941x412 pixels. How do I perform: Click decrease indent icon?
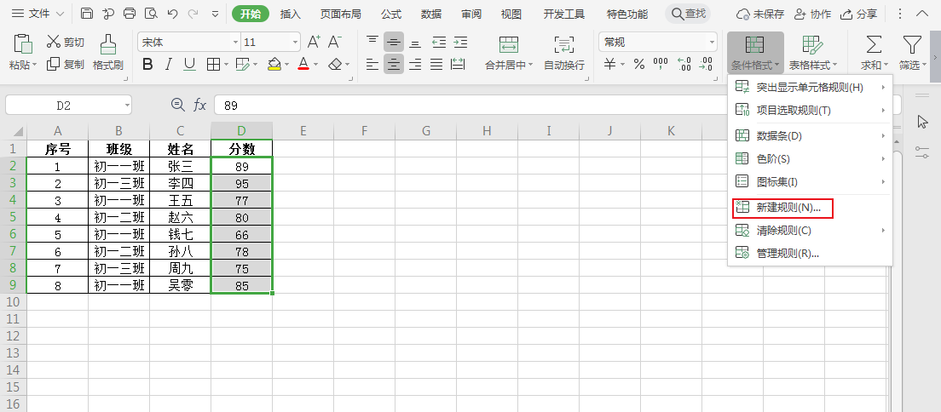pyautogui.click(x=439, y=42)
